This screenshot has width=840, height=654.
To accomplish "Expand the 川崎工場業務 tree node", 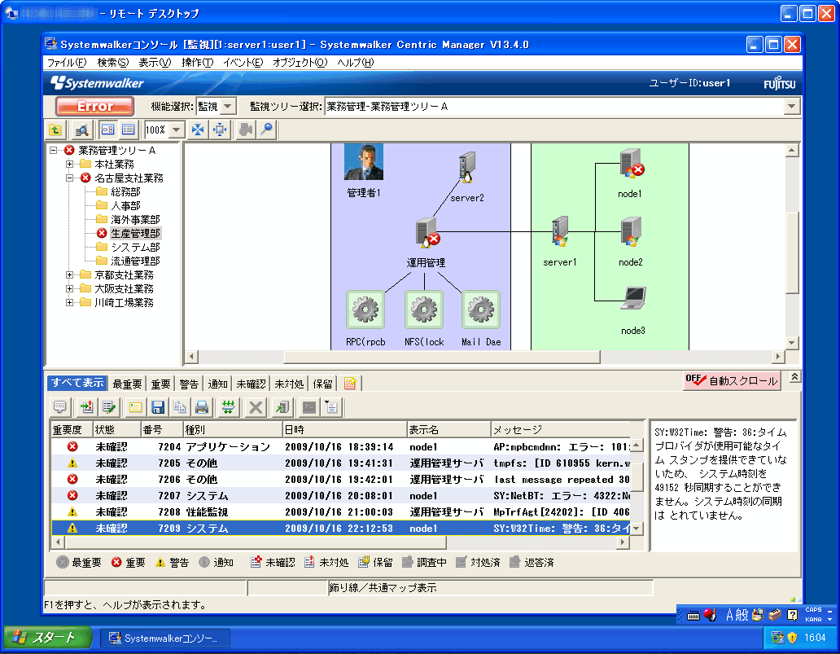I will tap(69, 303).
